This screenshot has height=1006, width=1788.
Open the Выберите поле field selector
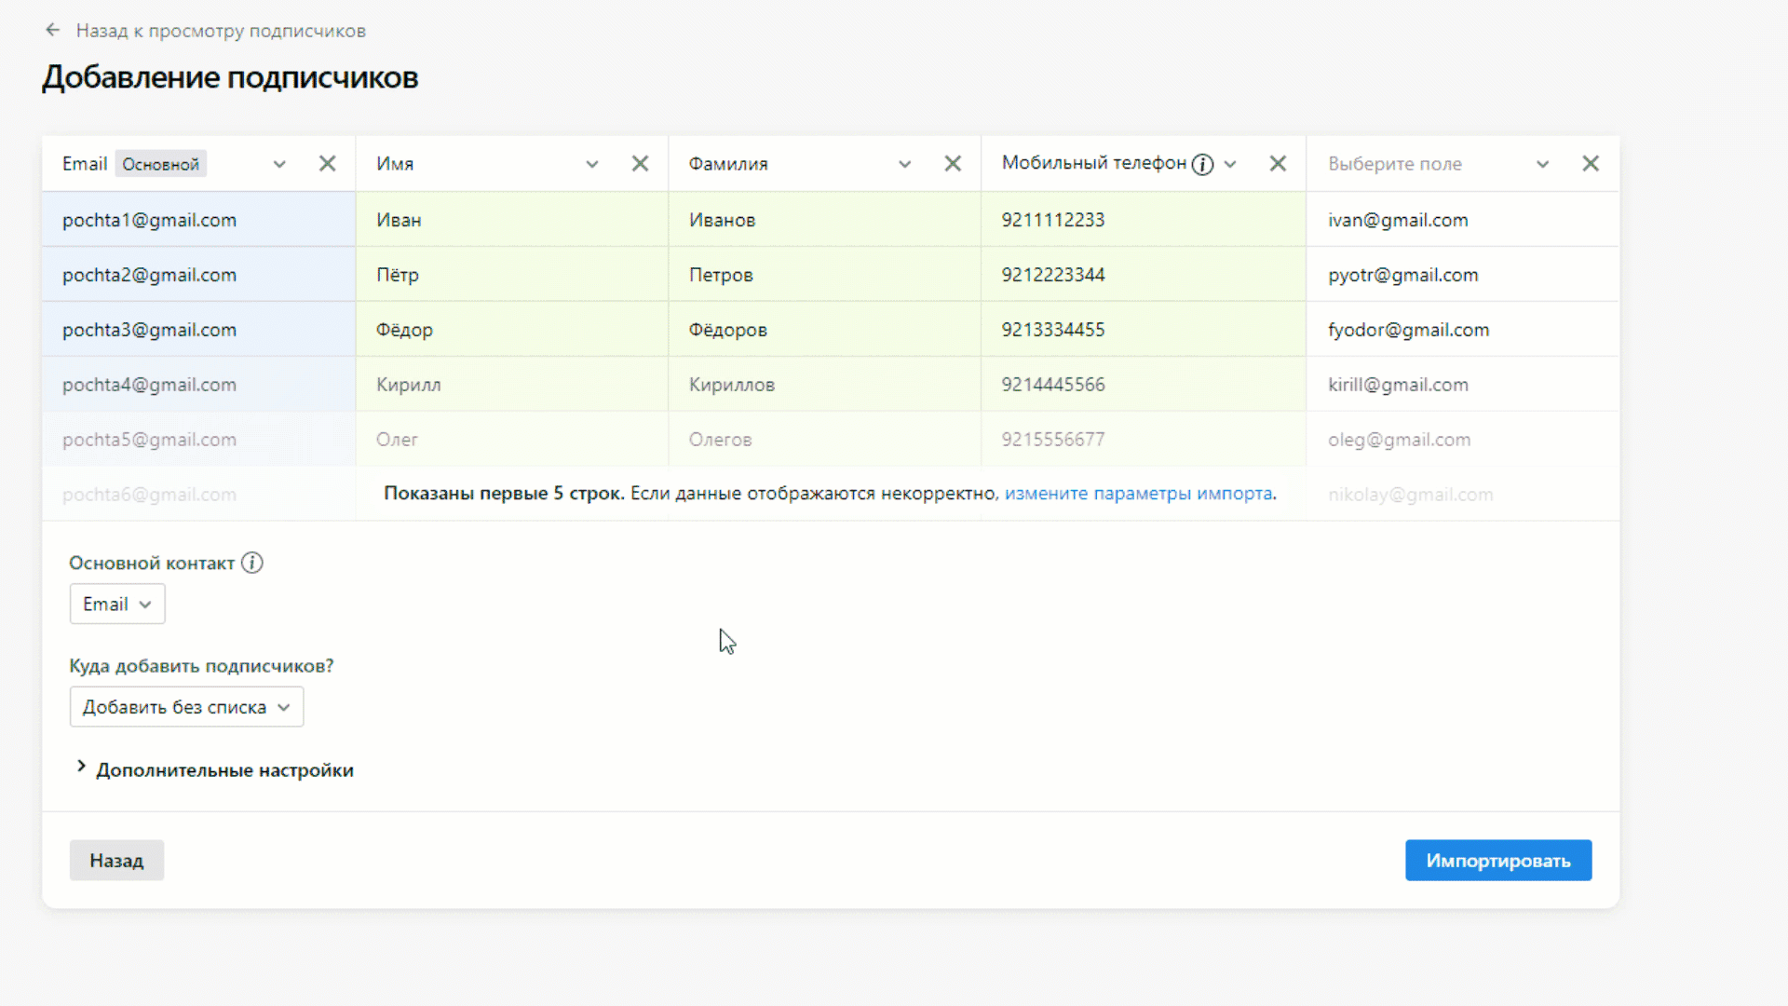click(1543, 163)
